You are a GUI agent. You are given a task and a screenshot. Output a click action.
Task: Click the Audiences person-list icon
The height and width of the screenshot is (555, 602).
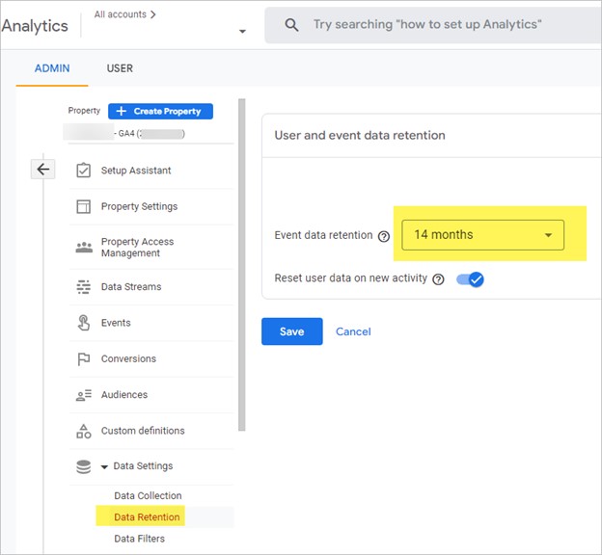point(84,395)
